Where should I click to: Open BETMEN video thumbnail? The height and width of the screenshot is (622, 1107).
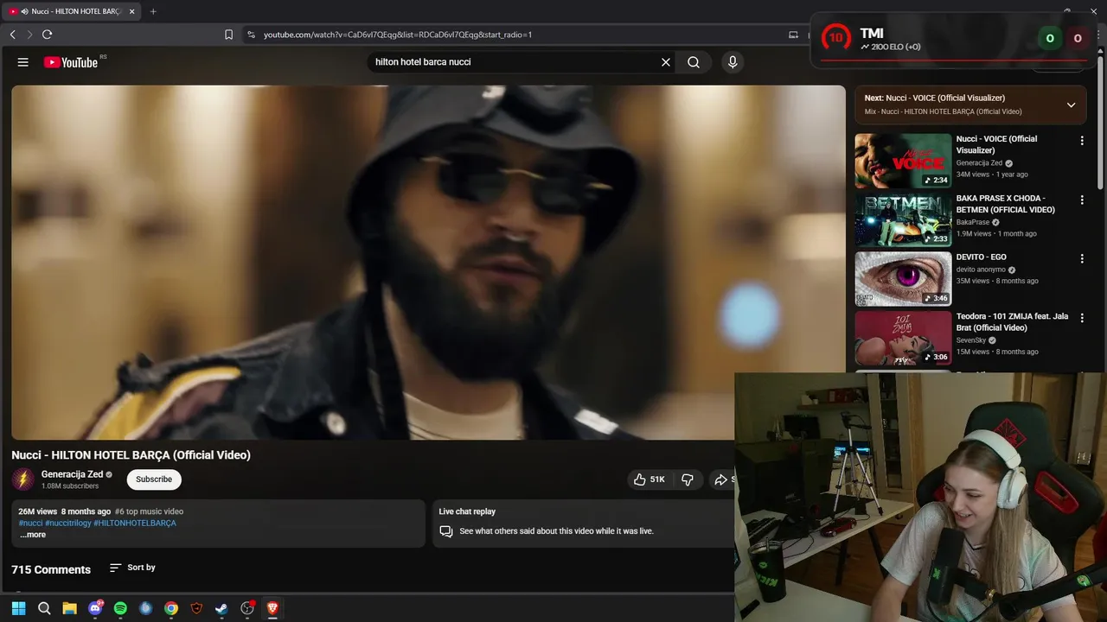pyautogui.click(x=903, y=219)
